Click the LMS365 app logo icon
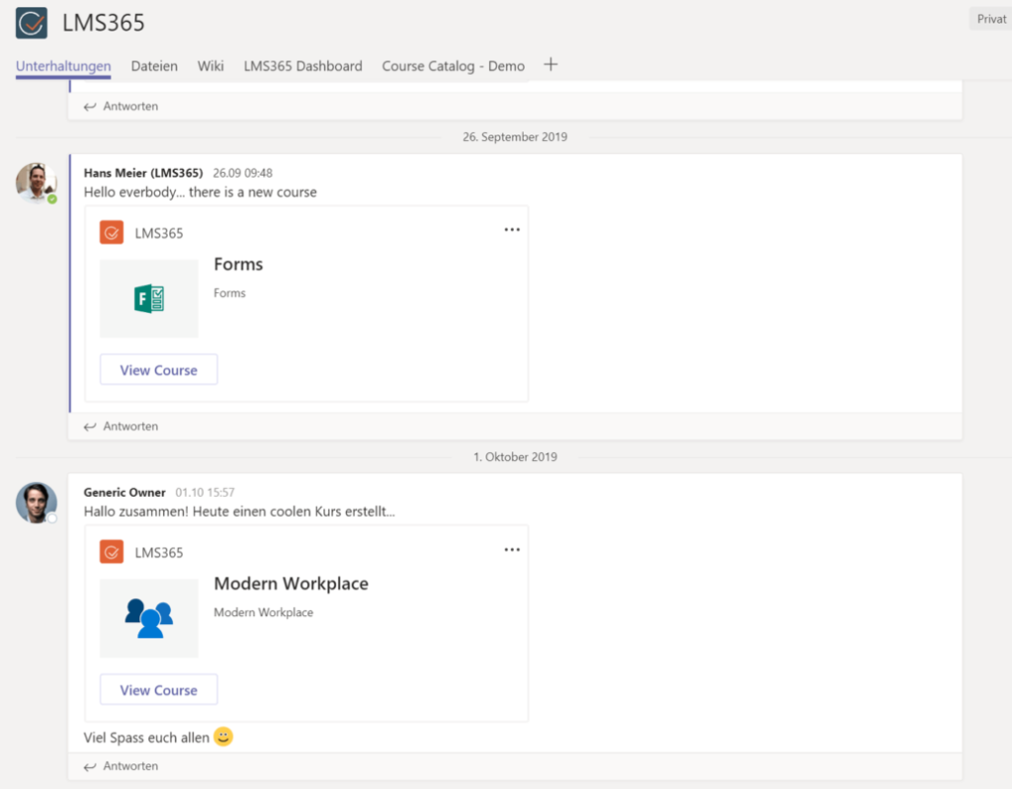1012x789 pixels. tap(30, 23)
